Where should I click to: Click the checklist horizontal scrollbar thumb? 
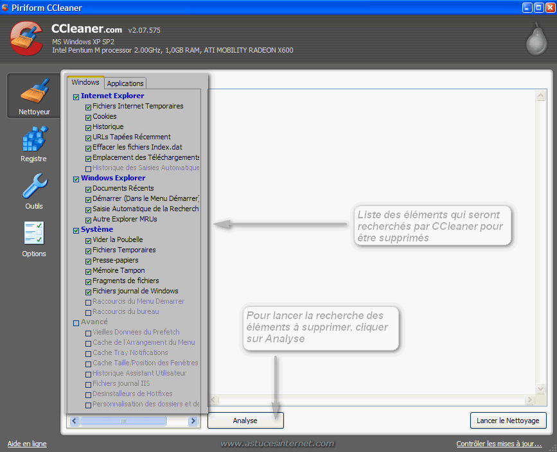pos(123,421)
